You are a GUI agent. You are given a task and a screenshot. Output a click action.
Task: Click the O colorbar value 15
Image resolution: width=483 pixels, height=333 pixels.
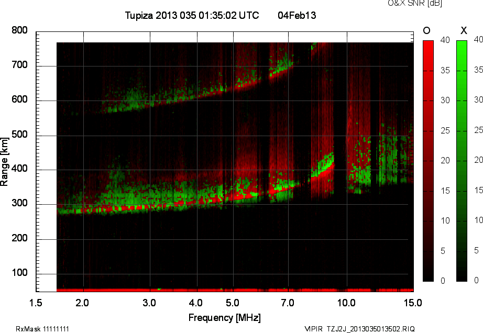[445, 191]
